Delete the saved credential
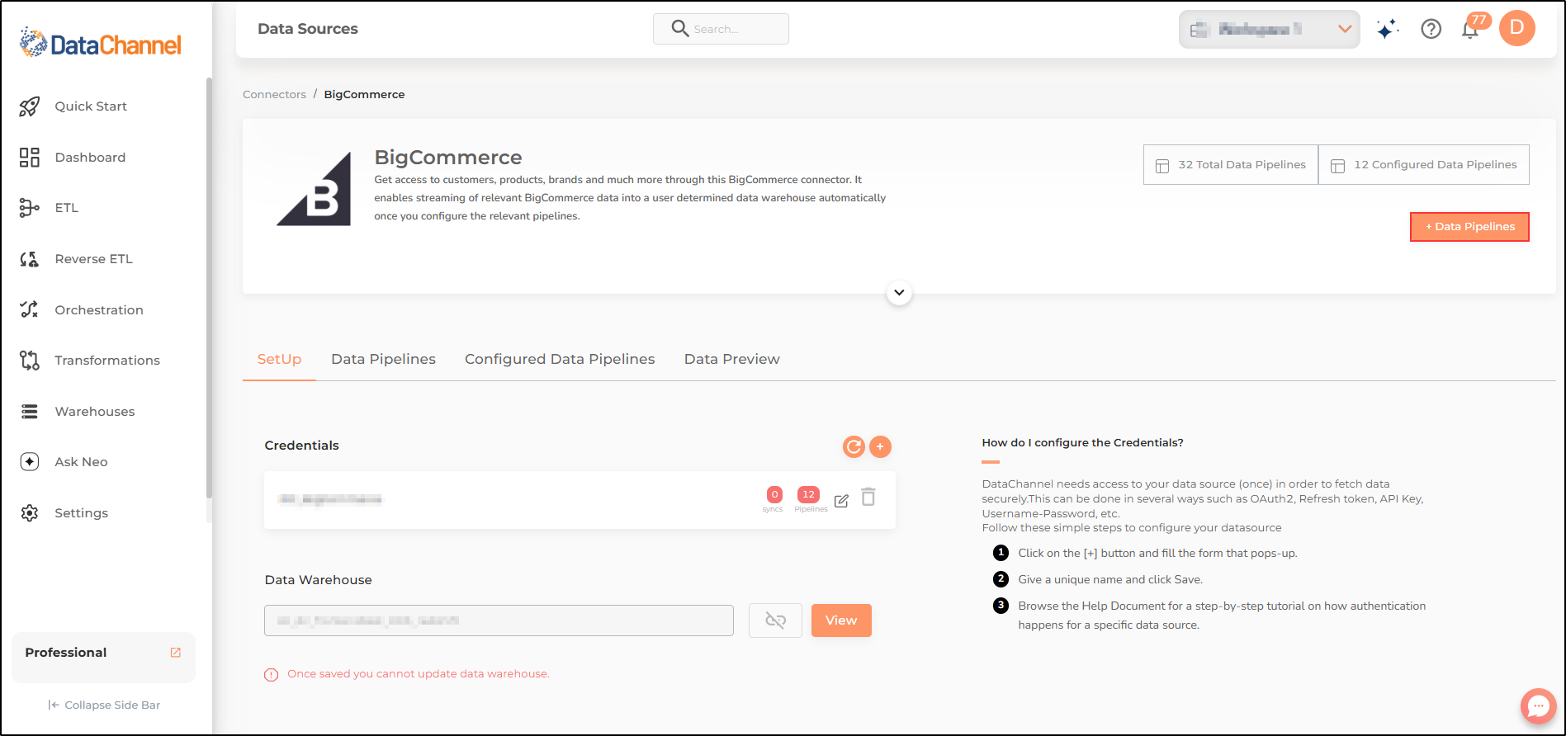The height and width of the screenshot is (736, 1566). coord(868,497)
